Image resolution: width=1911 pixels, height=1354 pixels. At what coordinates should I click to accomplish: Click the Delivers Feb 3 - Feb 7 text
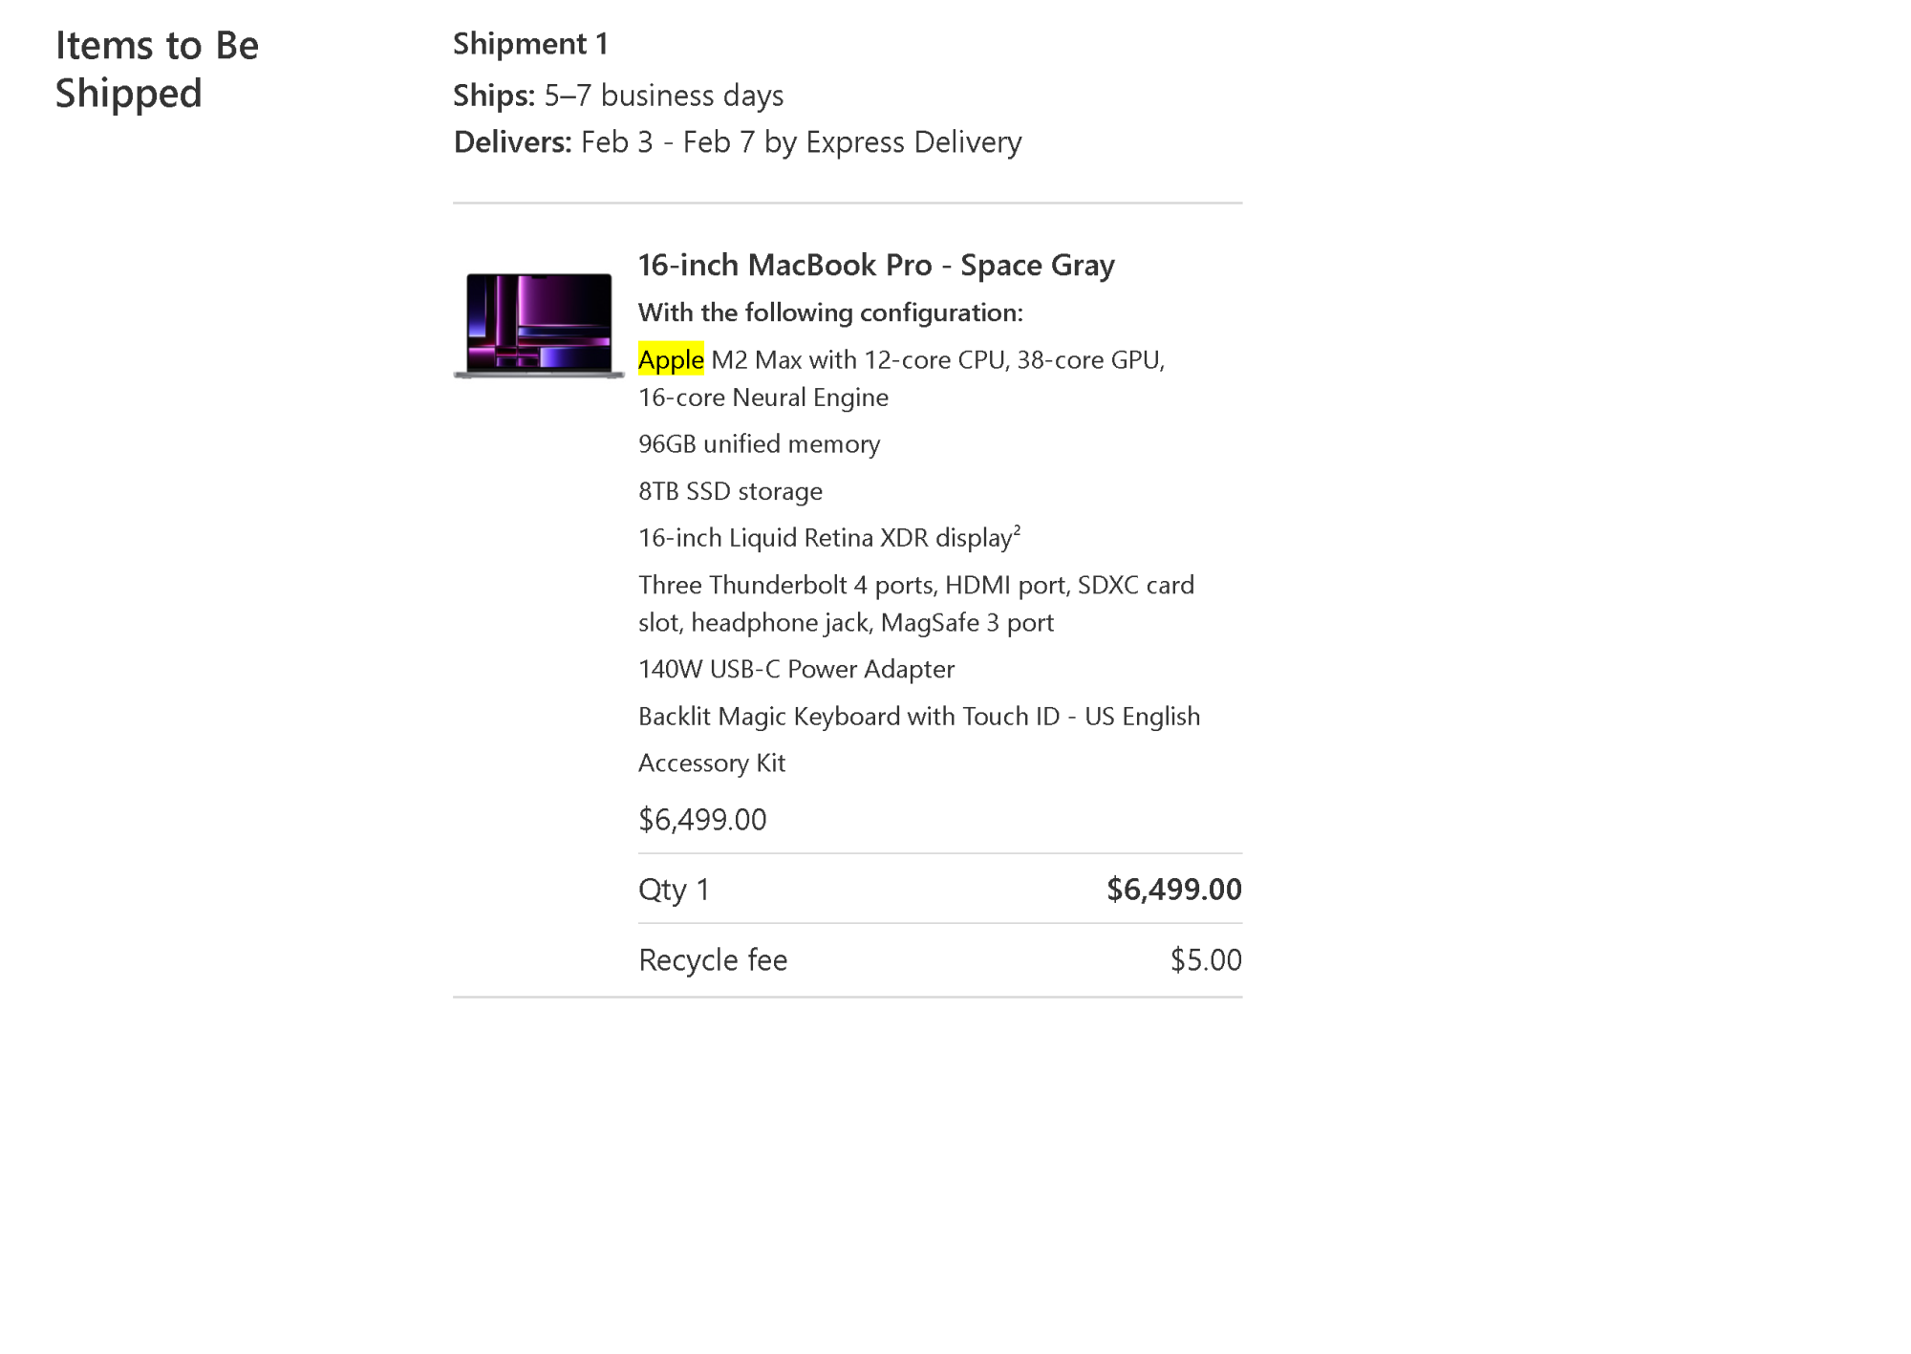click(738, 142)
